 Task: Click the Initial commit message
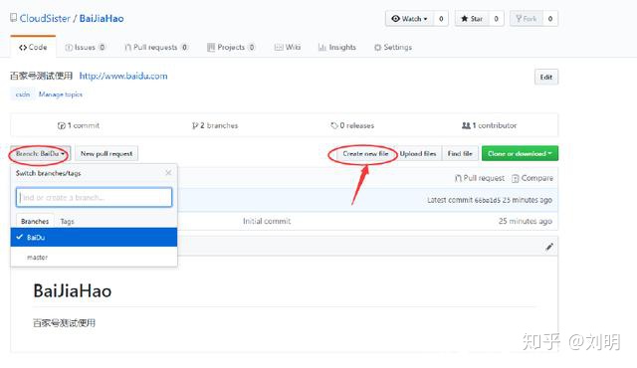tap(267, 221)
